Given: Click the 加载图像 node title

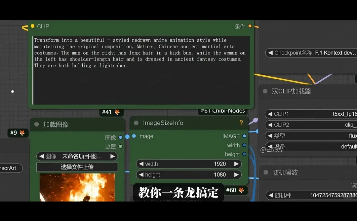Looking at the screenshot, I should pyautogui.click(x=56, y=125).
